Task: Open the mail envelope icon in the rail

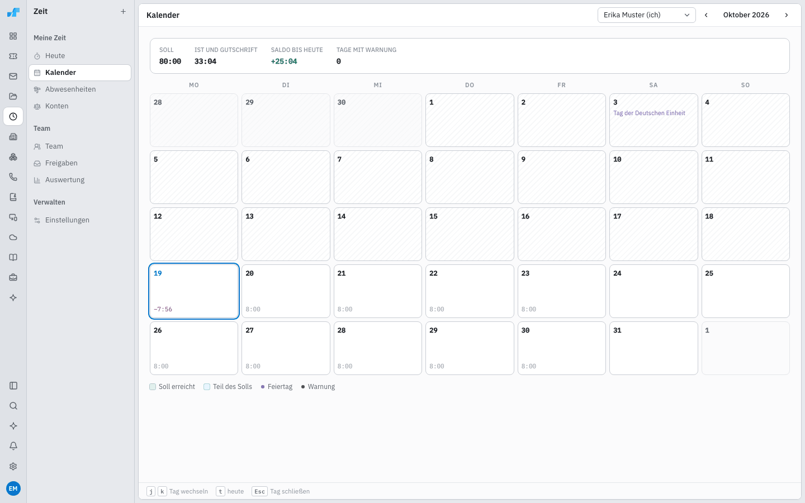Action: [x=13, y=77]
